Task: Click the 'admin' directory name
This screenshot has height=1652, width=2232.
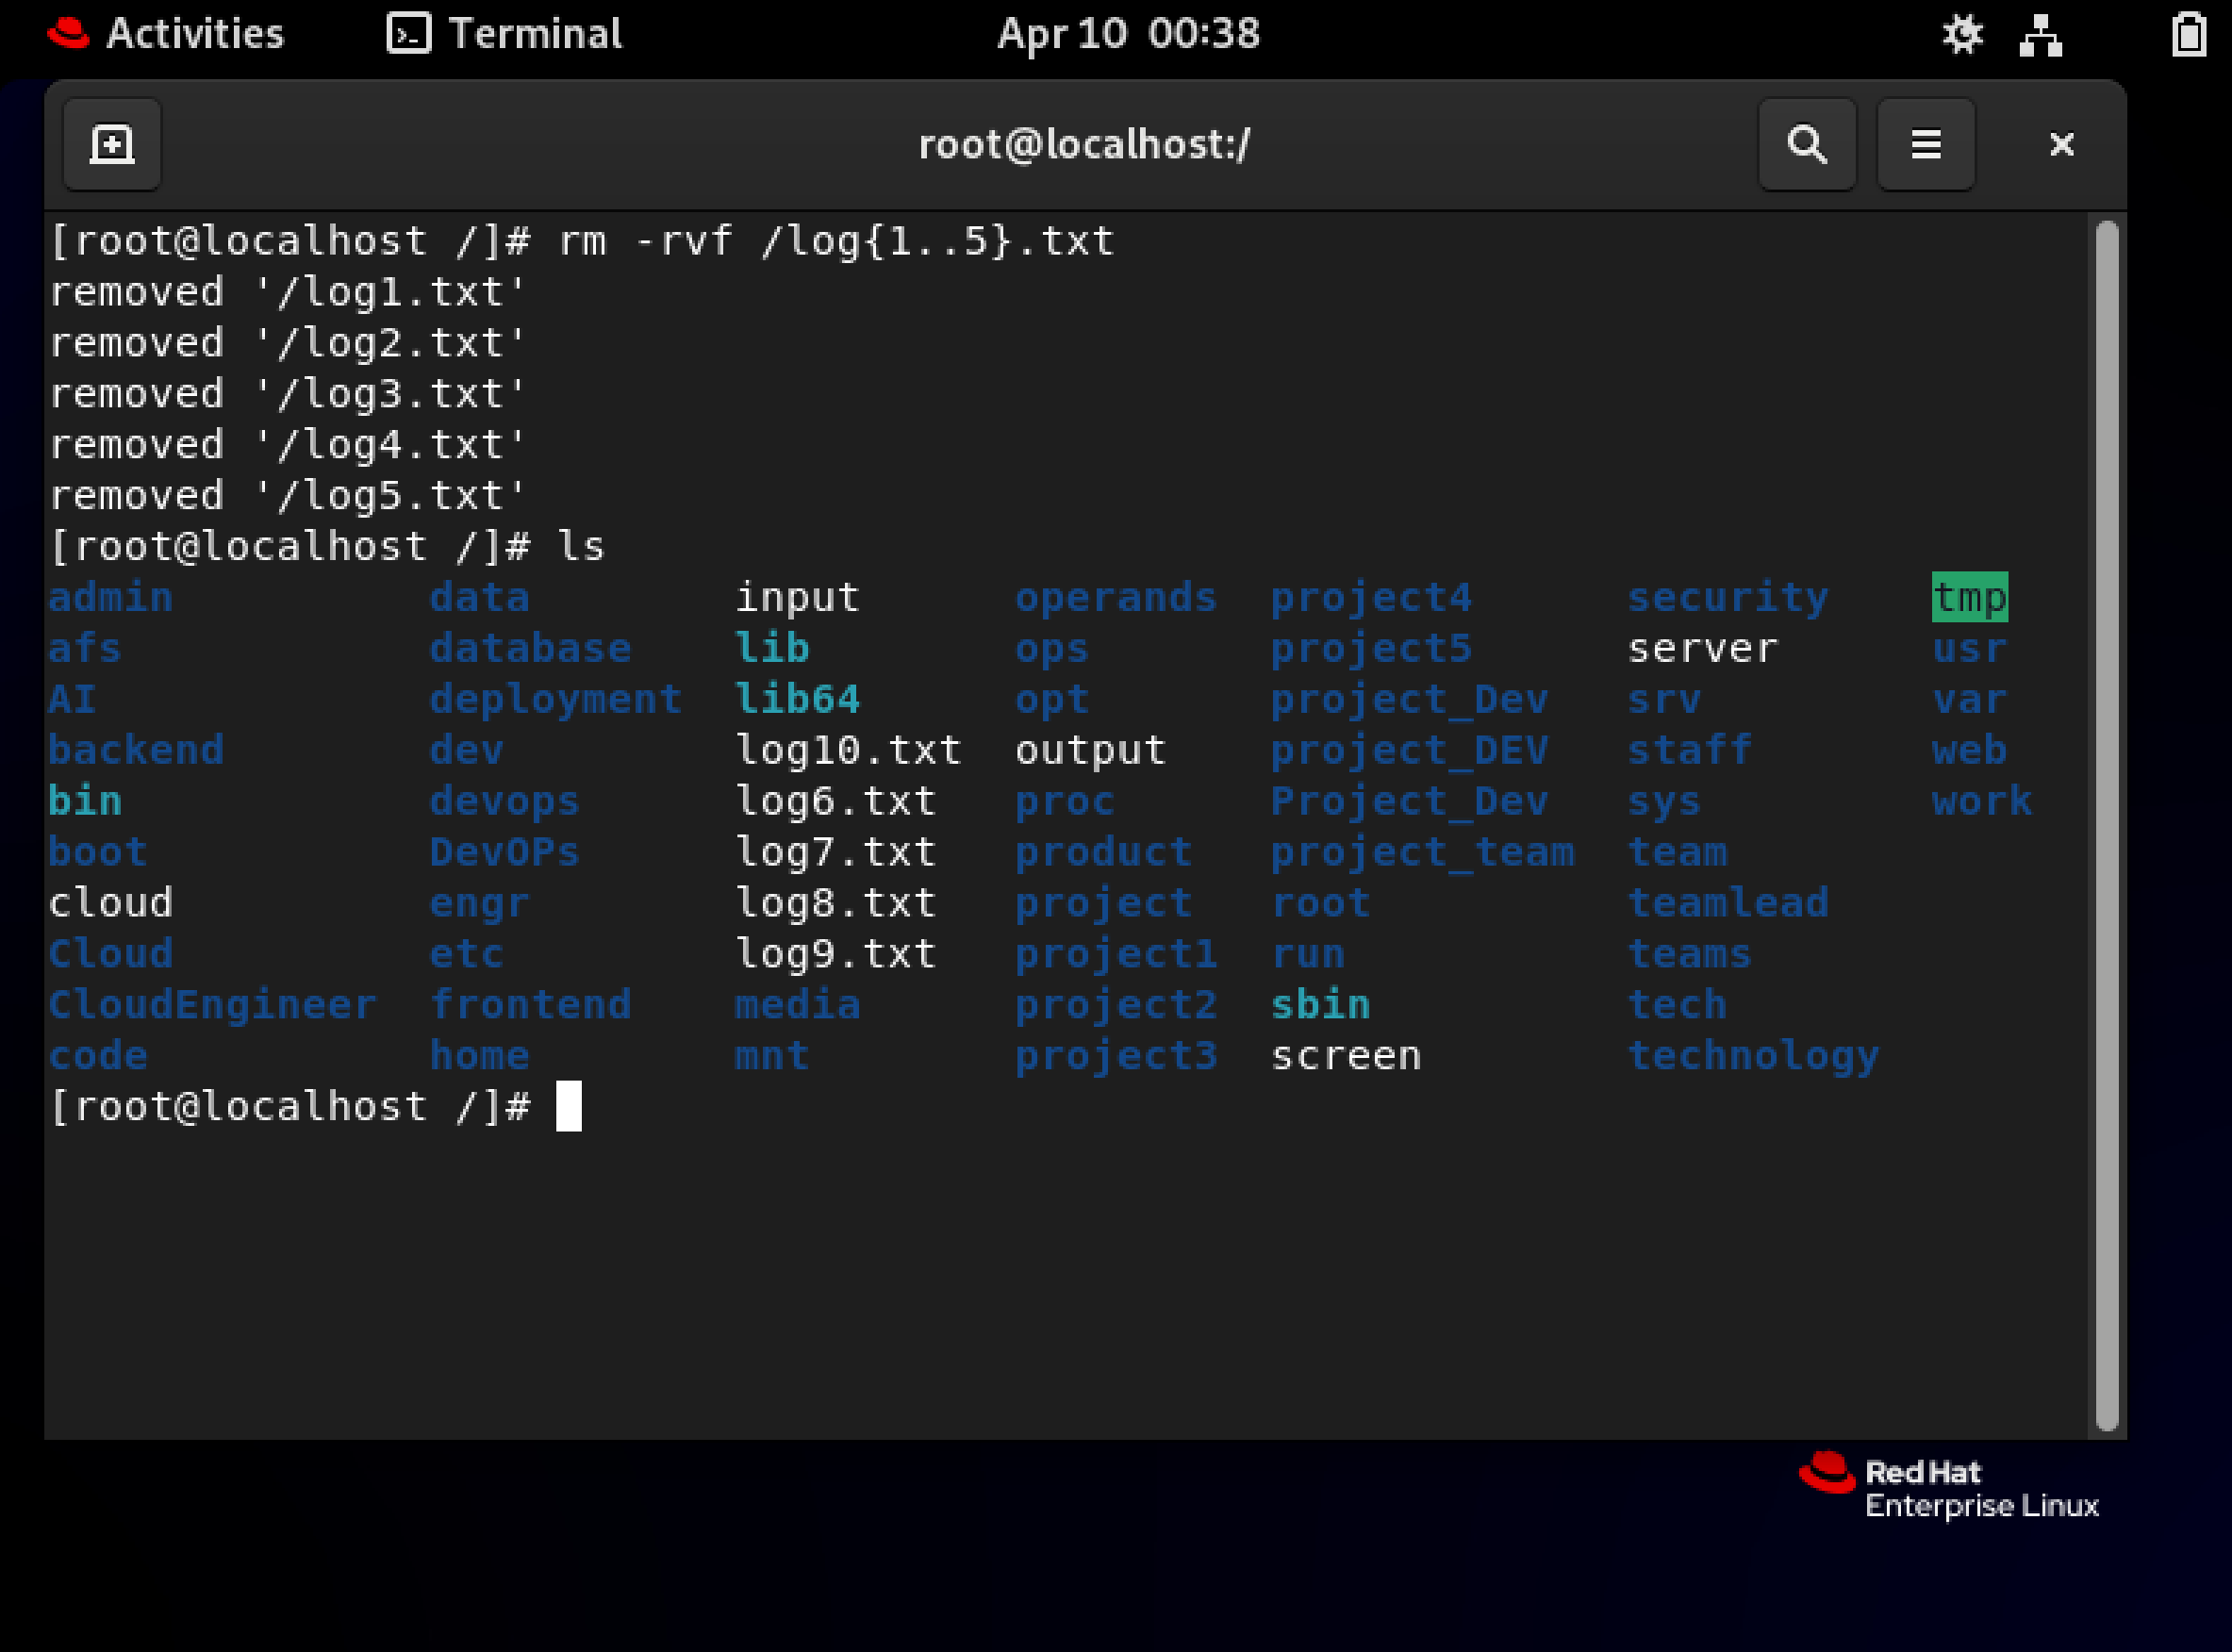Action: (x=111, y=598)
